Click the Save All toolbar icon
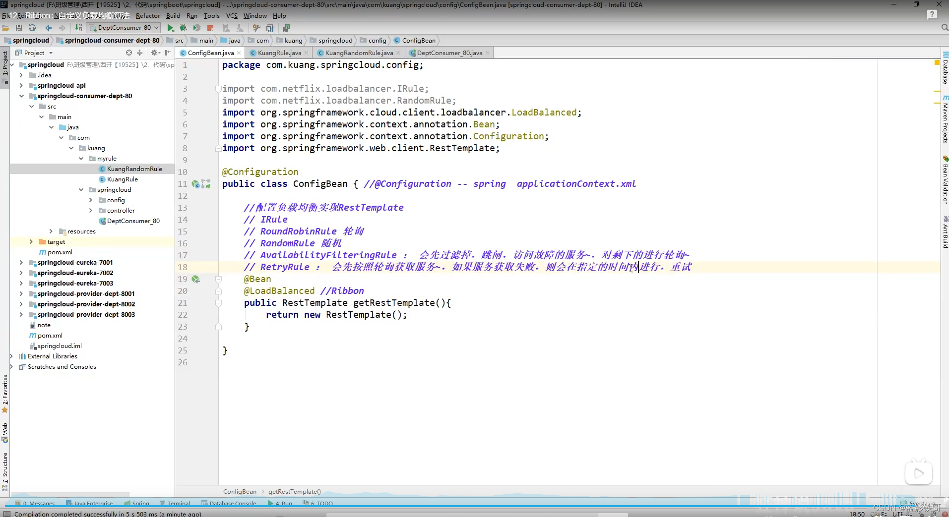This screenshot has height=517, width=949. pyautogui.click(x=19, y=28)
